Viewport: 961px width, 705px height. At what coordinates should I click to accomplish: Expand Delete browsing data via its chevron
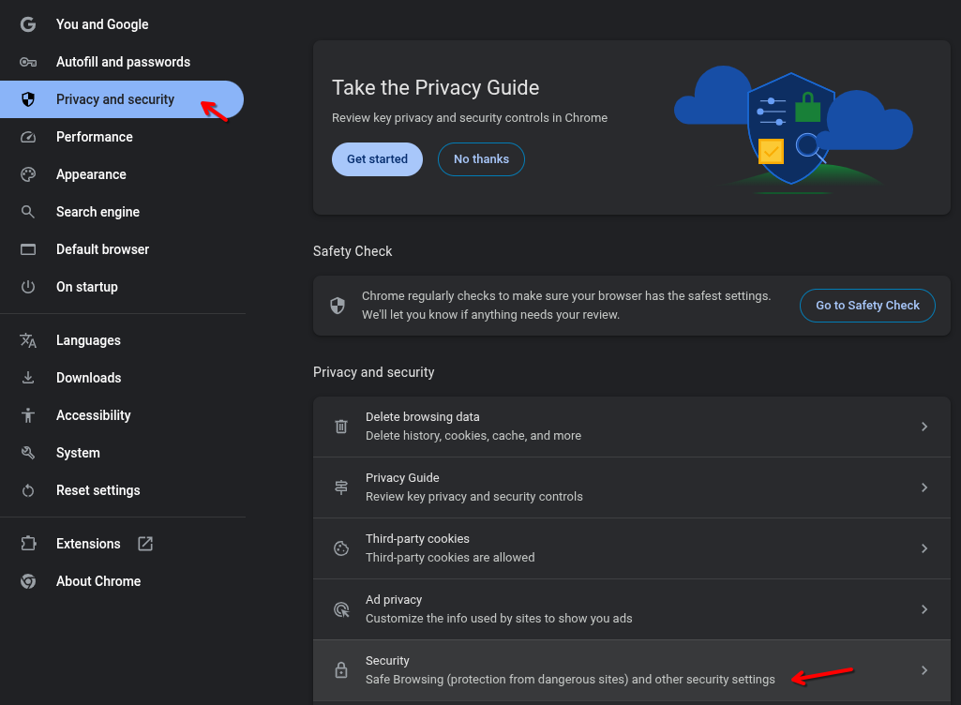pos(924,426)
